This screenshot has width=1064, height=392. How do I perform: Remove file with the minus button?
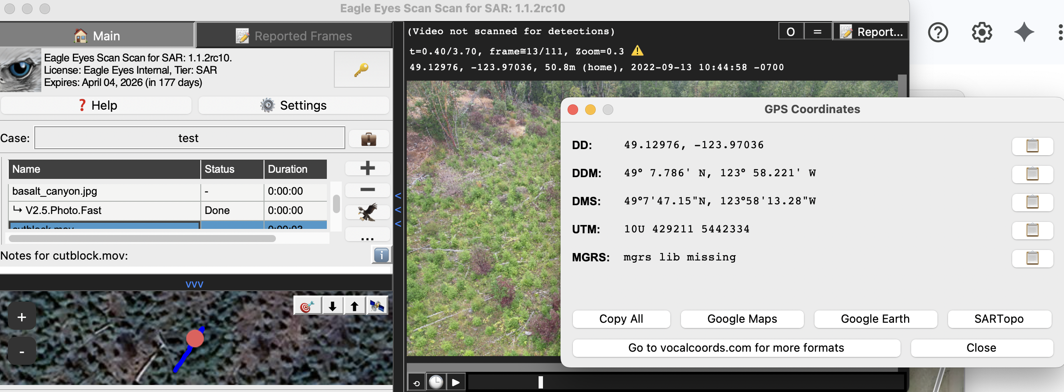coord(367,190)
